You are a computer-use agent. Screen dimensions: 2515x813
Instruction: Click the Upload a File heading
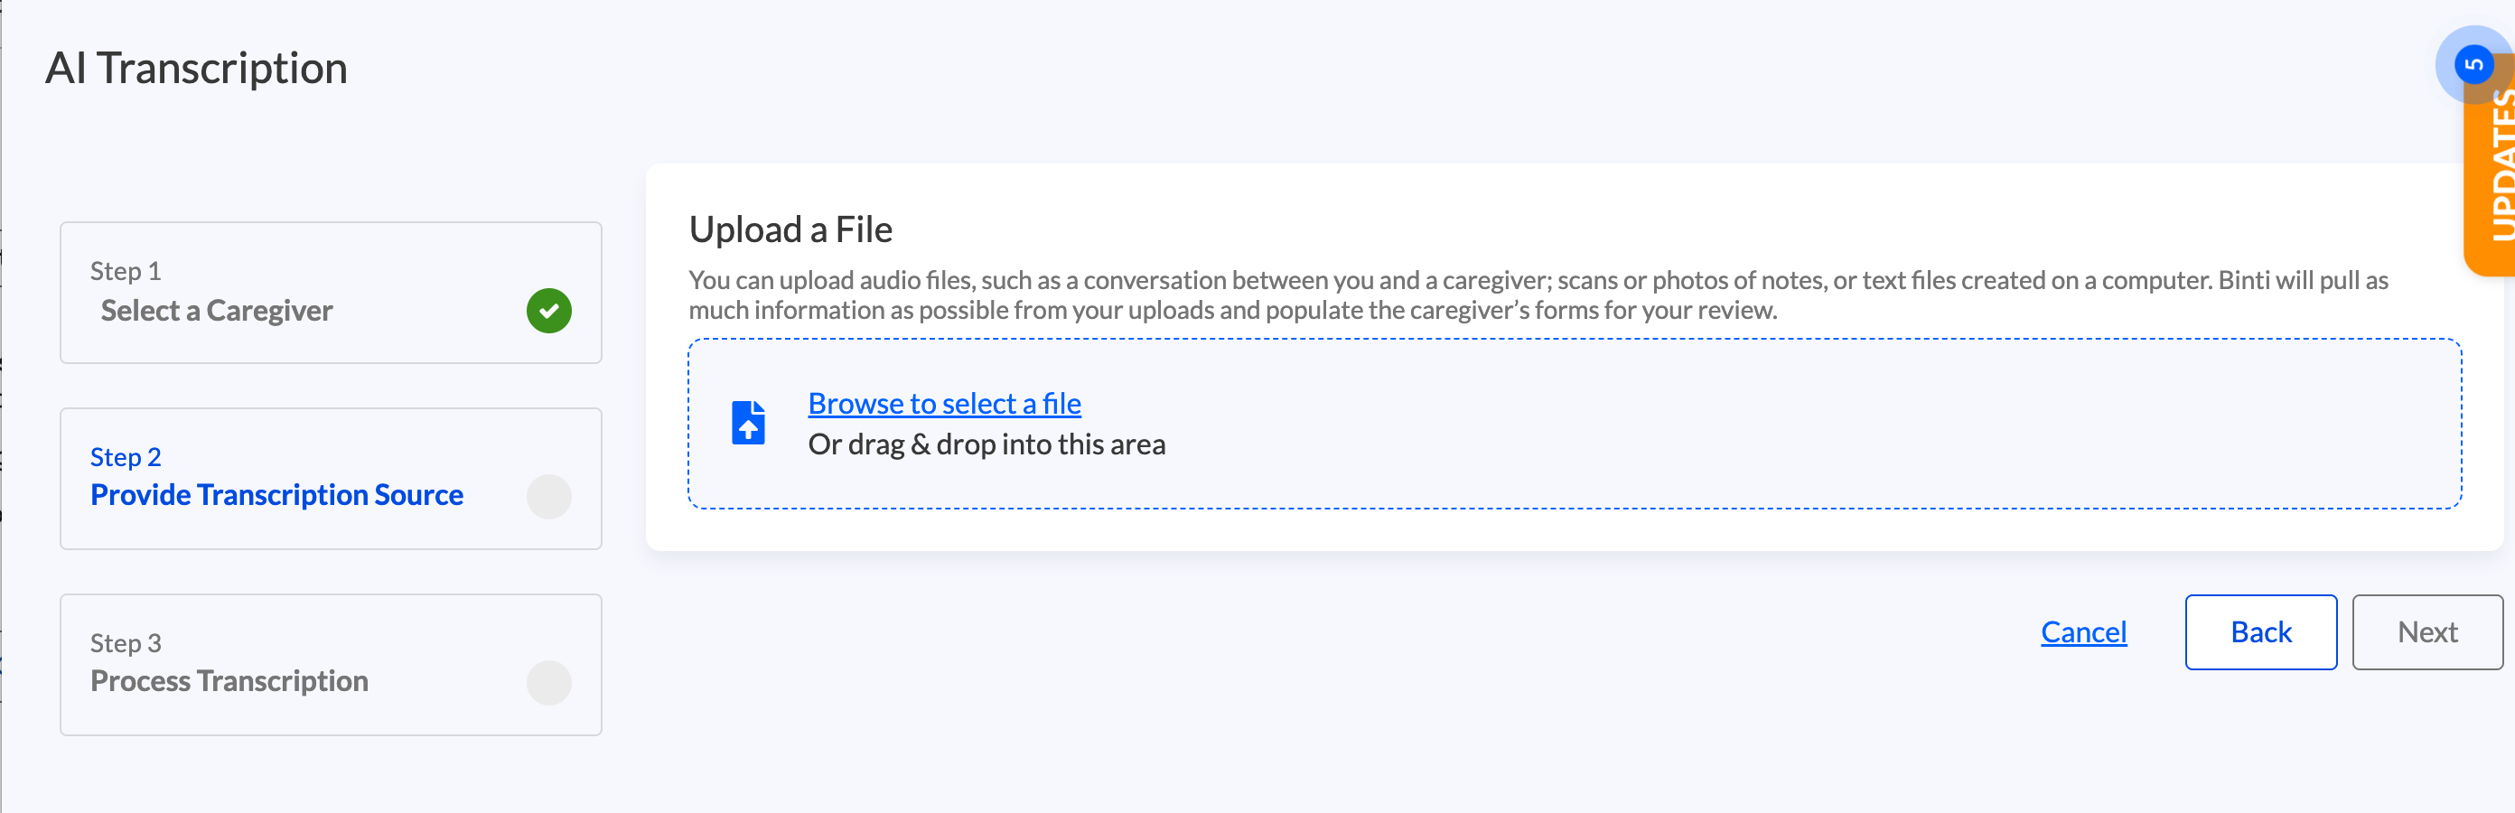click(790, 229)
